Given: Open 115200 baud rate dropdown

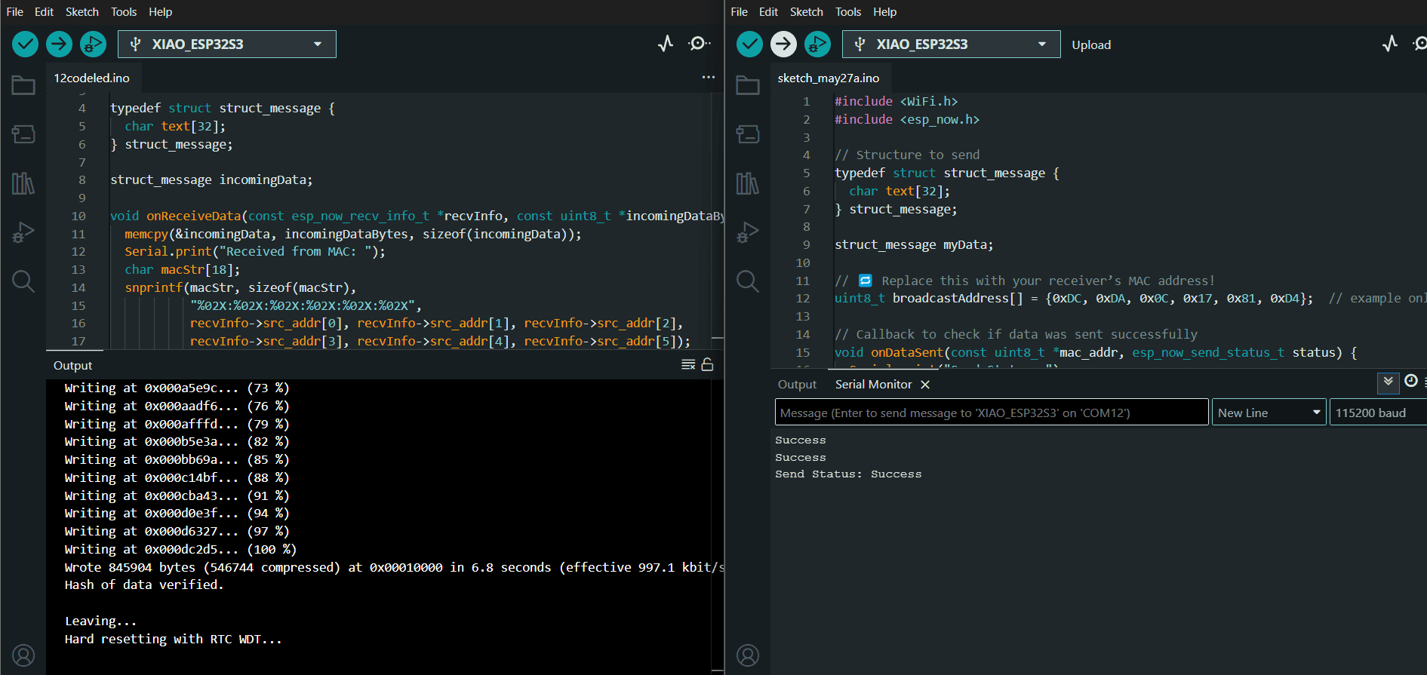Looking at the screenshot, I should [1378, 413].
